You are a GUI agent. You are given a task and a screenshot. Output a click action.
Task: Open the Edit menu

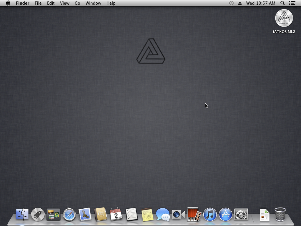coord(51,3)
